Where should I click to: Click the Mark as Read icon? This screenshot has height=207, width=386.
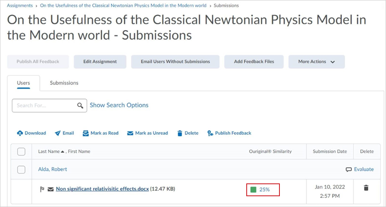click(x=86, y=133)
